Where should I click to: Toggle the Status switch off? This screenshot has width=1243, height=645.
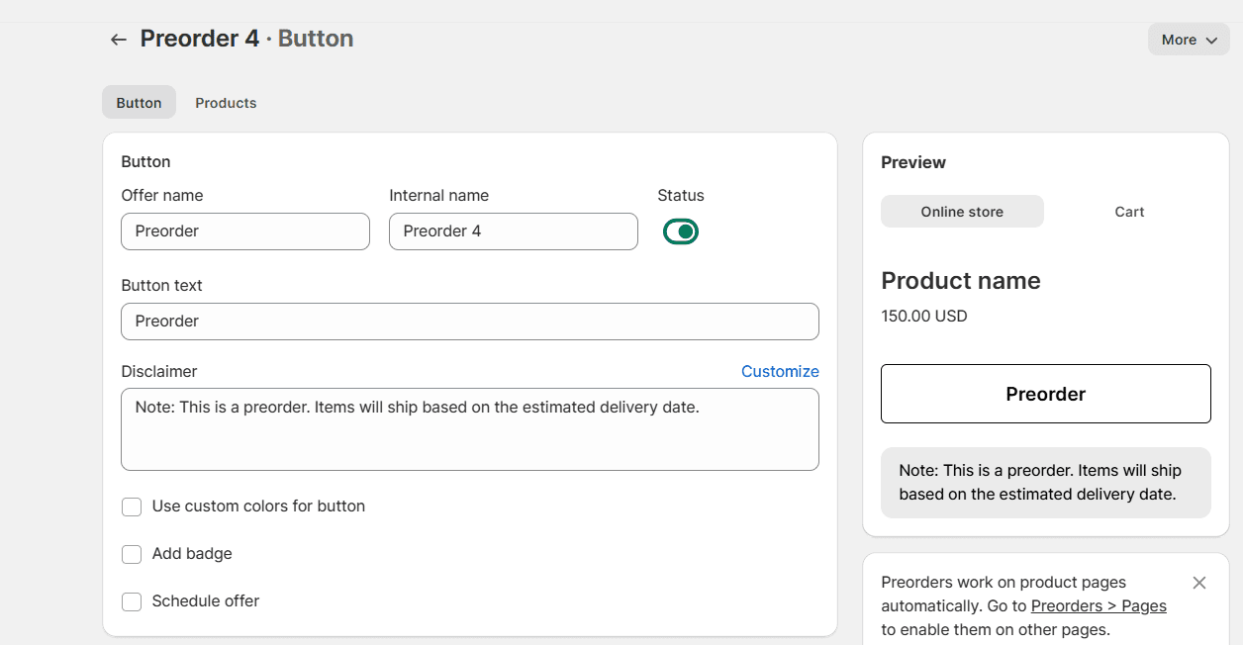click(681, 230)
